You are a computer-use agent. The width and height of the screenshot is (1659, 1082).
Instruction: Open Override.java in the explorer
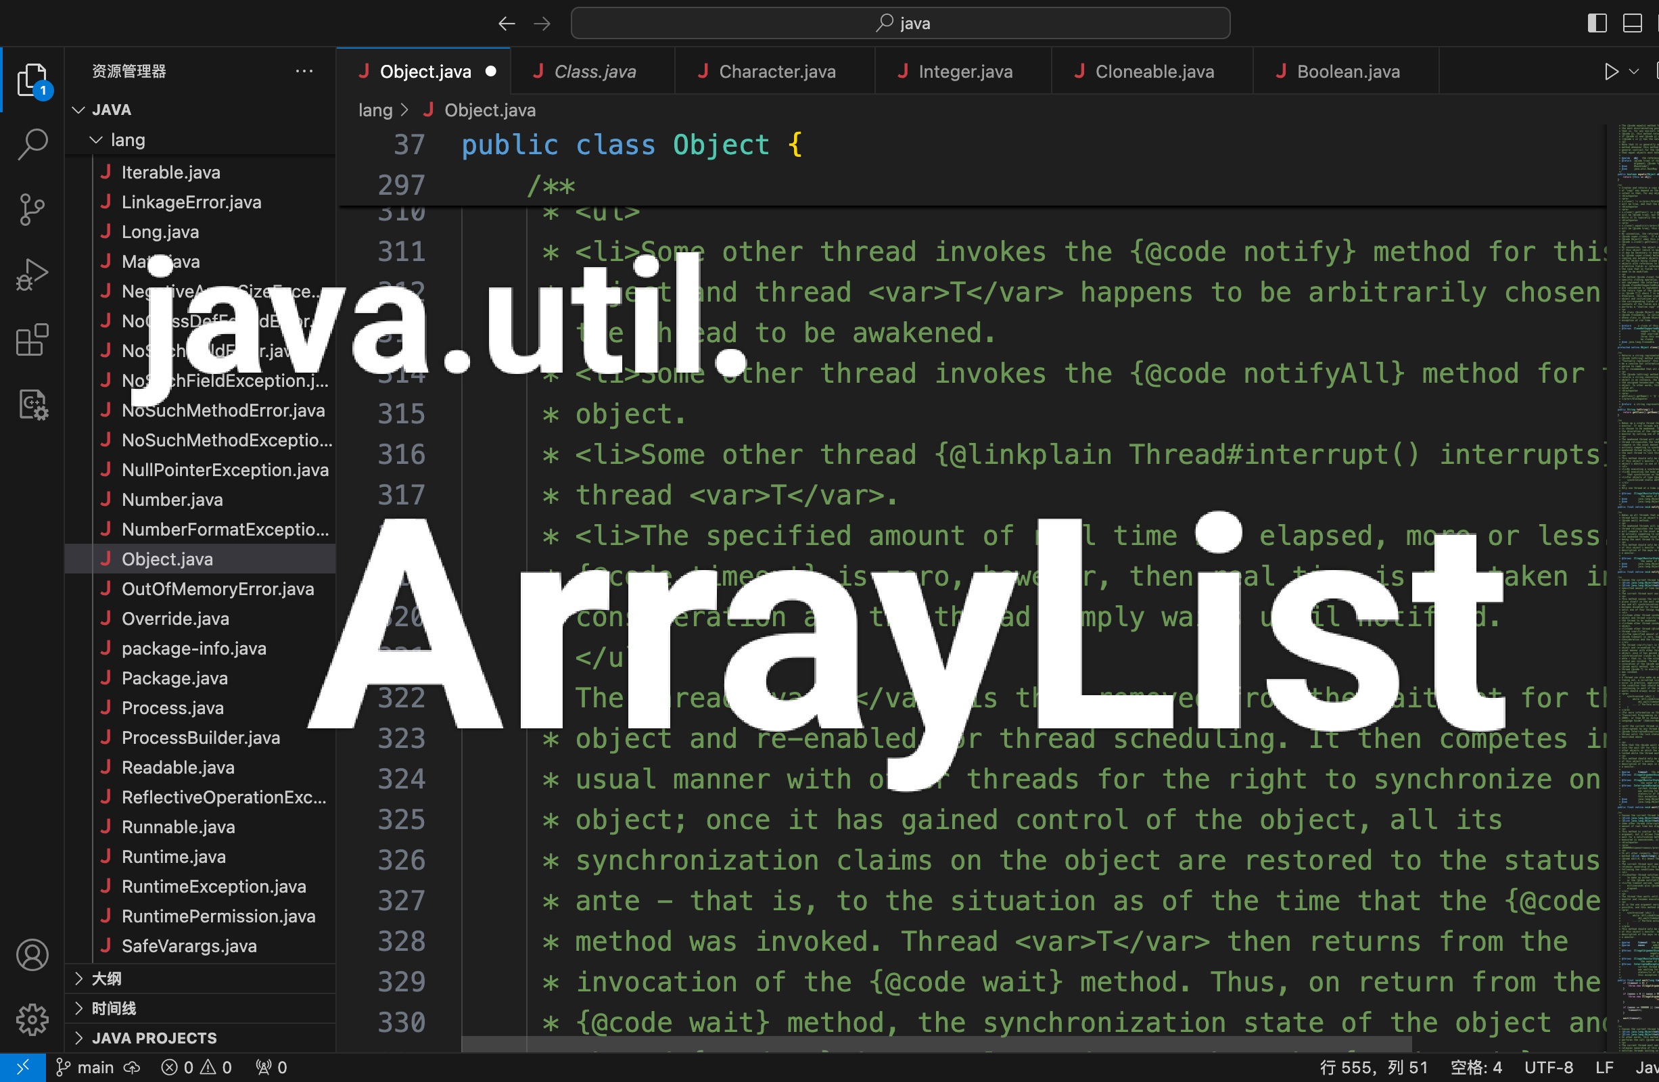pos(200,618)
